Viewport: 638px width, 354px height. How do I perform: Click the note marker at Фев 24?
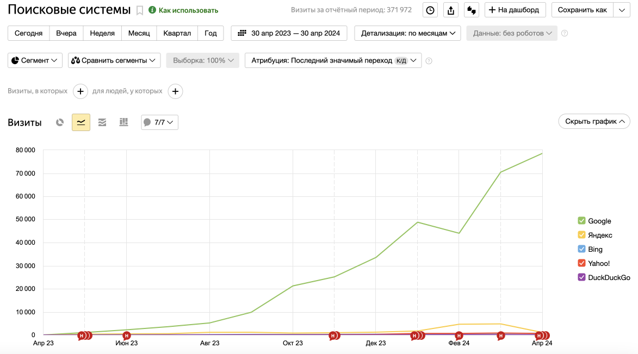(x=459, y=336)
